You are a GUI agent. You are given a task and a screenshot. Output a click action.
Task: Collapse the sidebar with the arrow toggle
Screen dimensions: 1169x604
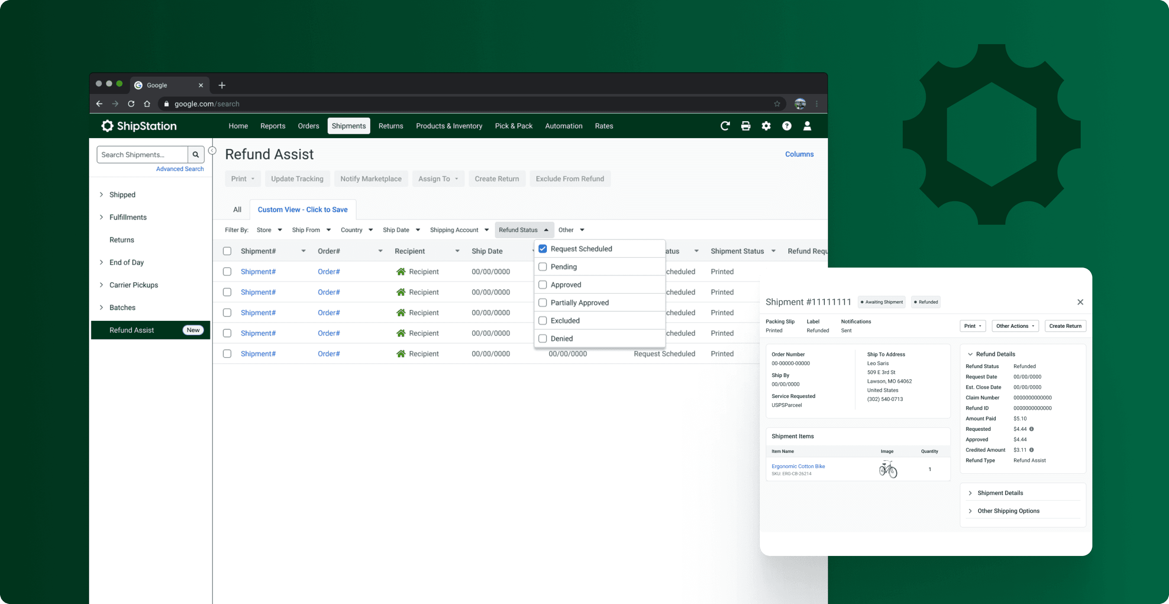[x=212, y=151]
